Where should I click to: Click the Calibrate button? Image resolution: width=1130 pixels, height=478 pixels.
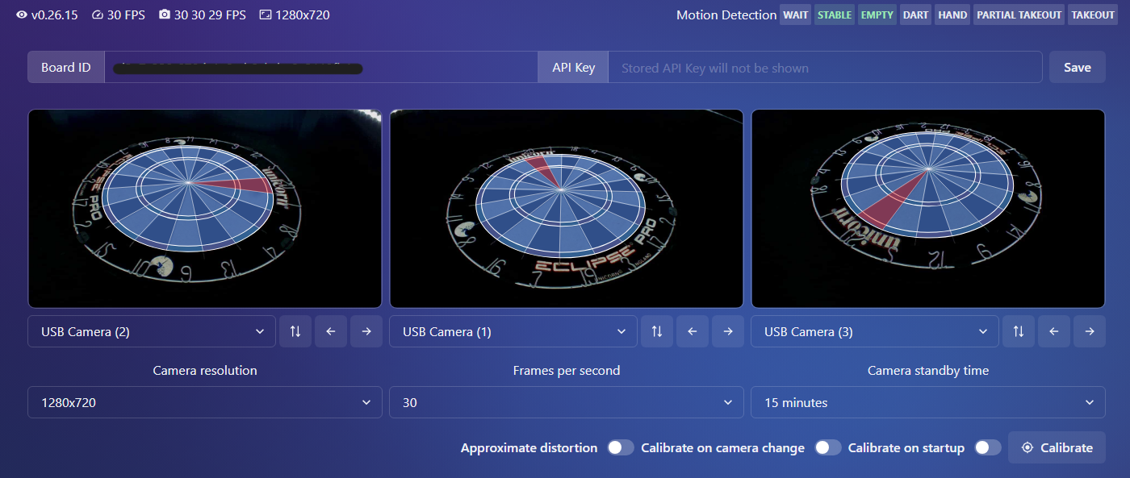1057,447
